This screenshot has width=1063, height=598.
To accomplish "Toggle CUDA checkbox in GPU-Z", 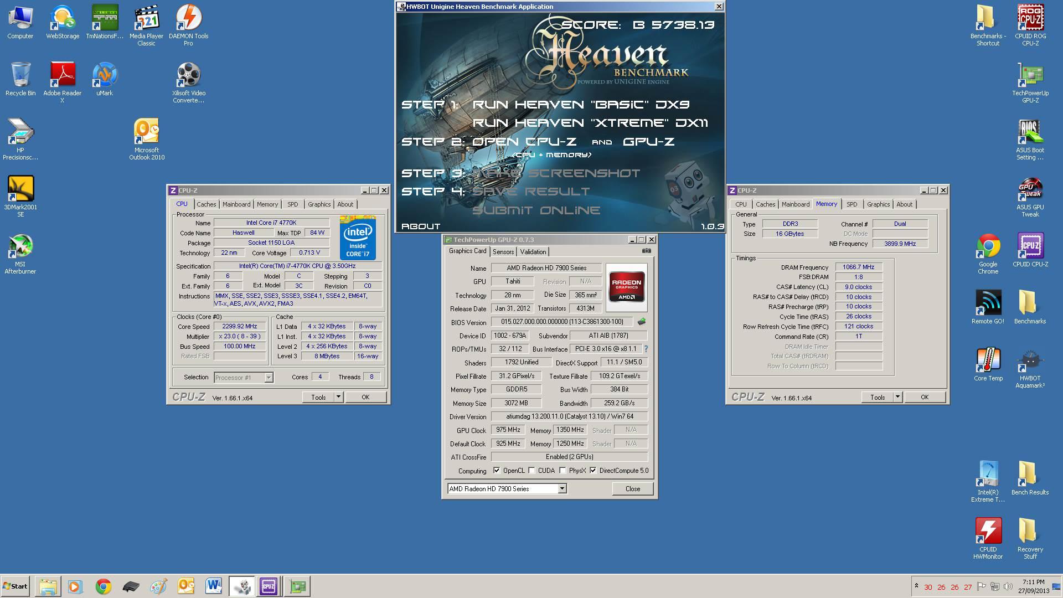I will coord(531,471).
